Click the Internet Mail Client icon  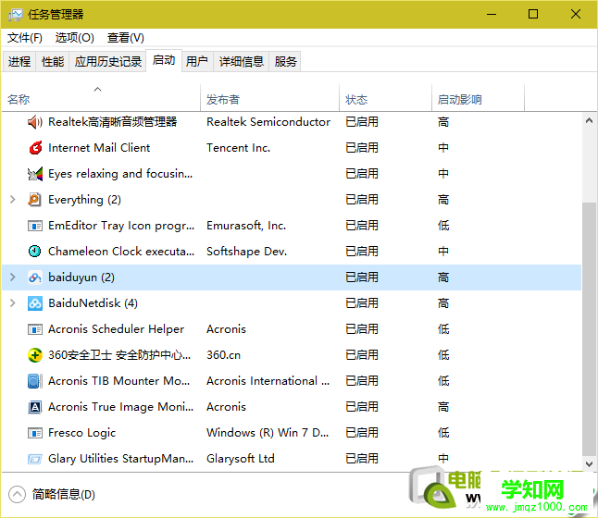click(x=35, y=148)
